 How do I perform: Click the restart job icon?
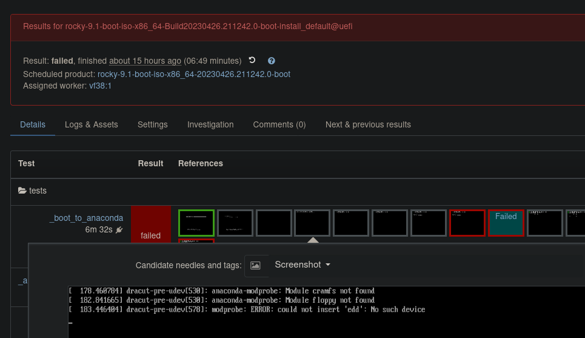pyautogui.click(x=252, y=60)
